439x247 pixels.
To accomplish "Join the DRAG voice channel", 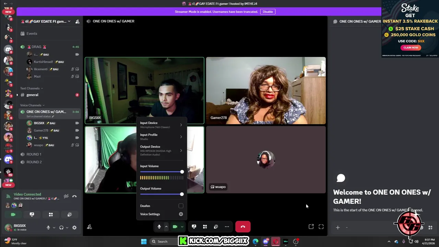I will [x=49, y=47].
